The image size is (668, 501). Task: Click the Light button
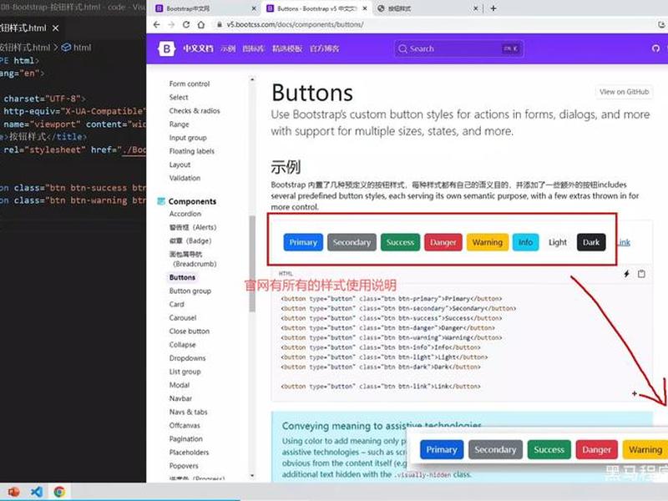coord(557,242)
